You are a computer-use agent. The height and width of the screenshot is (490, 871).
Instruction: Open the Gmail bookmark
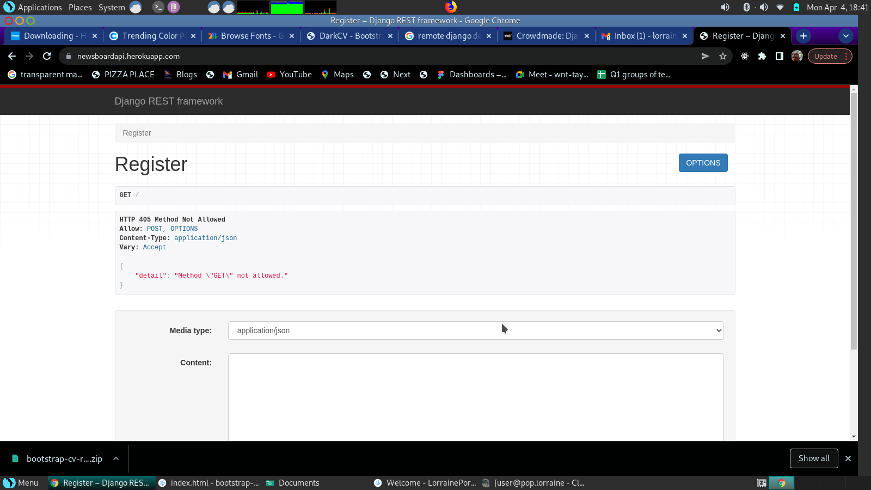click(241, 75)
